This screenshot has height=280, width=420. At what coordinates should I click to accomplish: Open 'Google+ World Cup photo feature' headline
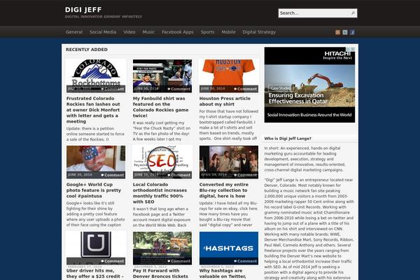pyautogui.click(x=94, y=190)
